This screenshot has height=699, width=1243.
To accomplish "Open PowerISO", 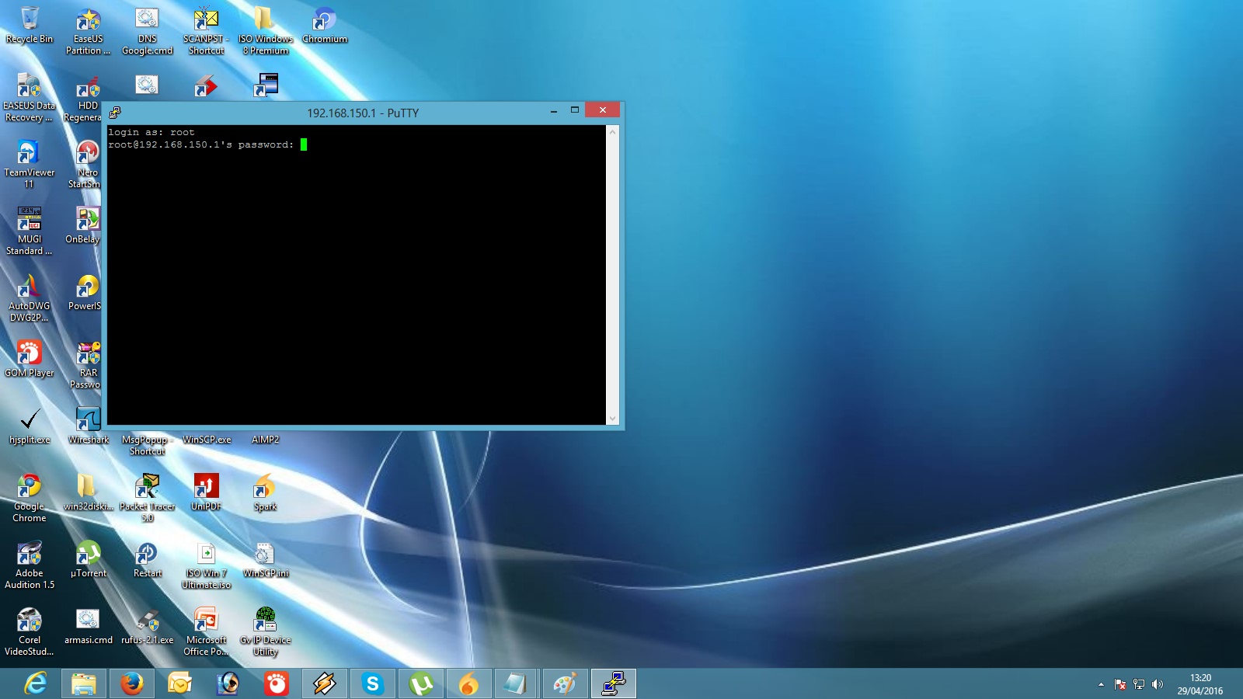I will click(x=85, y=287).
